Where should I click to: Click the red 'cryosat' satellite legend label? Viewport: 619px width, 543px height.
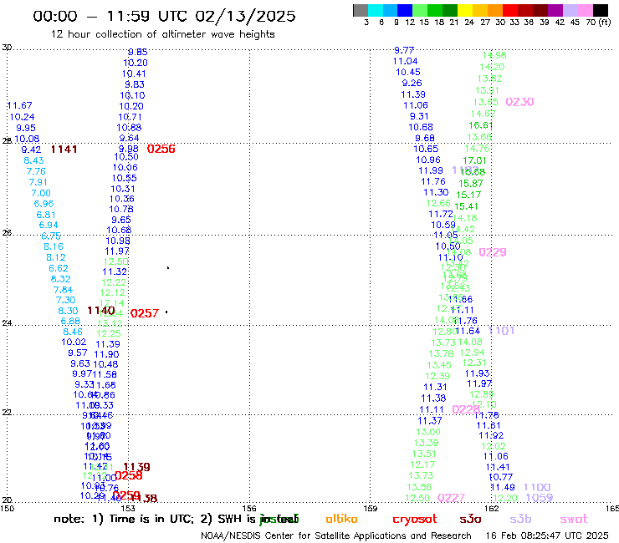coord(415,520)
